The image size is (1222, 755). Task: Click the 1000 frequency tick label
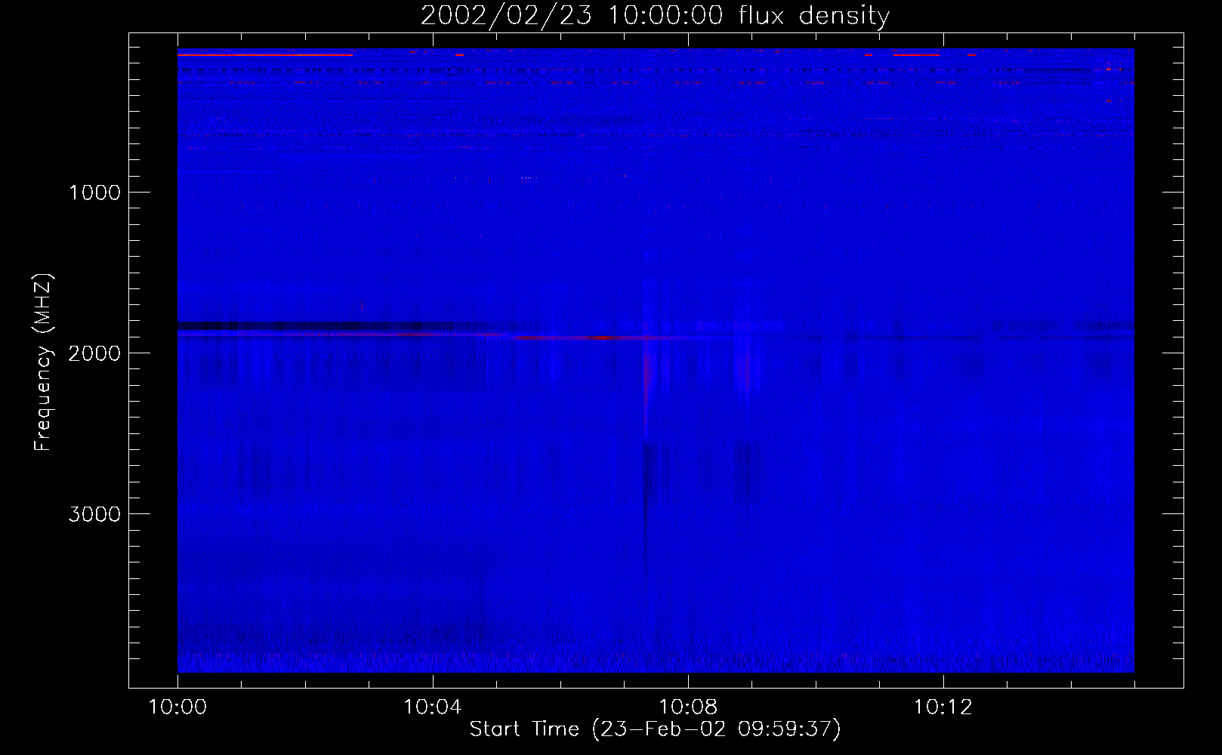[x=94, y=193]
